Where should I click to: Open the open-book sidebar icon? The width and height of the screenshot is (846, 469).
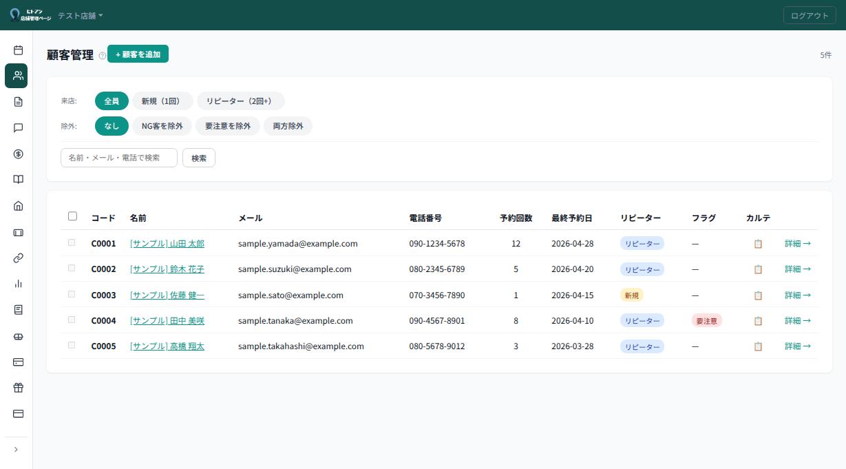point(19,180)
